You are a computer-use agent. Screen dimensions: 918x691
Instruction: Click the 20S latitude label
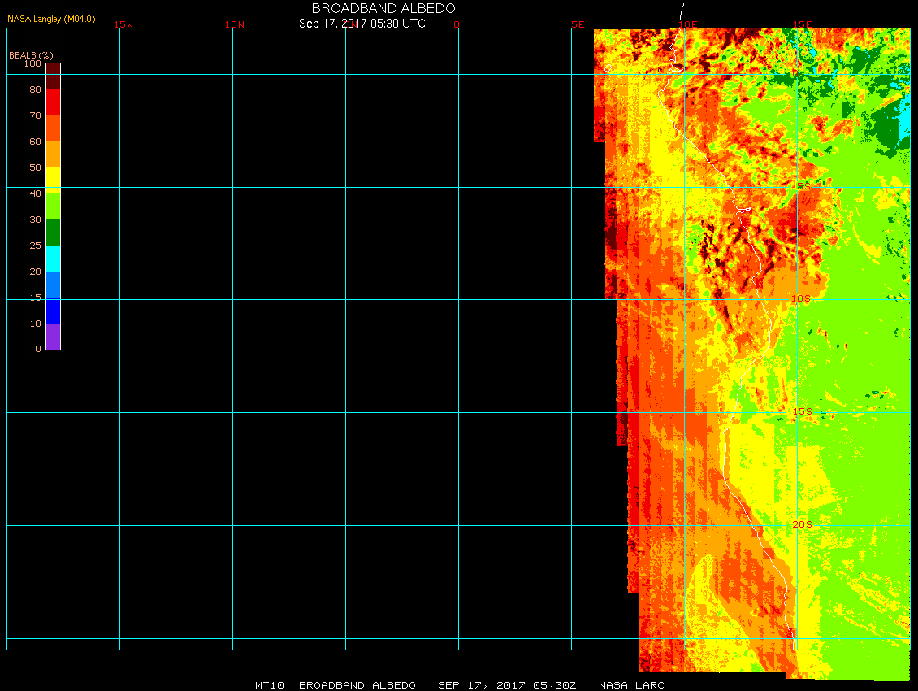(x=801, y=524)
